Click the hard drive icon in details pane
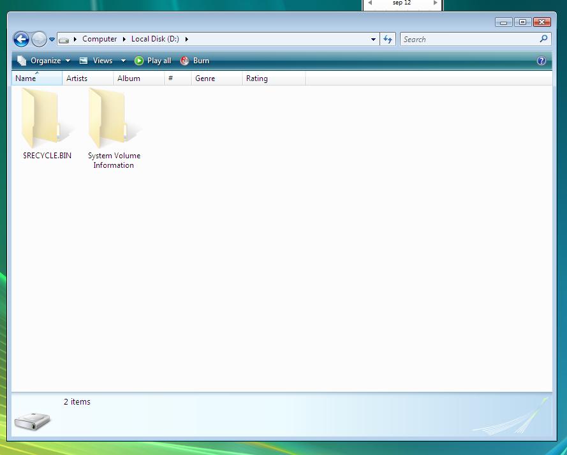The width and height of the screenshot is (567, 455). pyautogui.click(x=33, y=421)
